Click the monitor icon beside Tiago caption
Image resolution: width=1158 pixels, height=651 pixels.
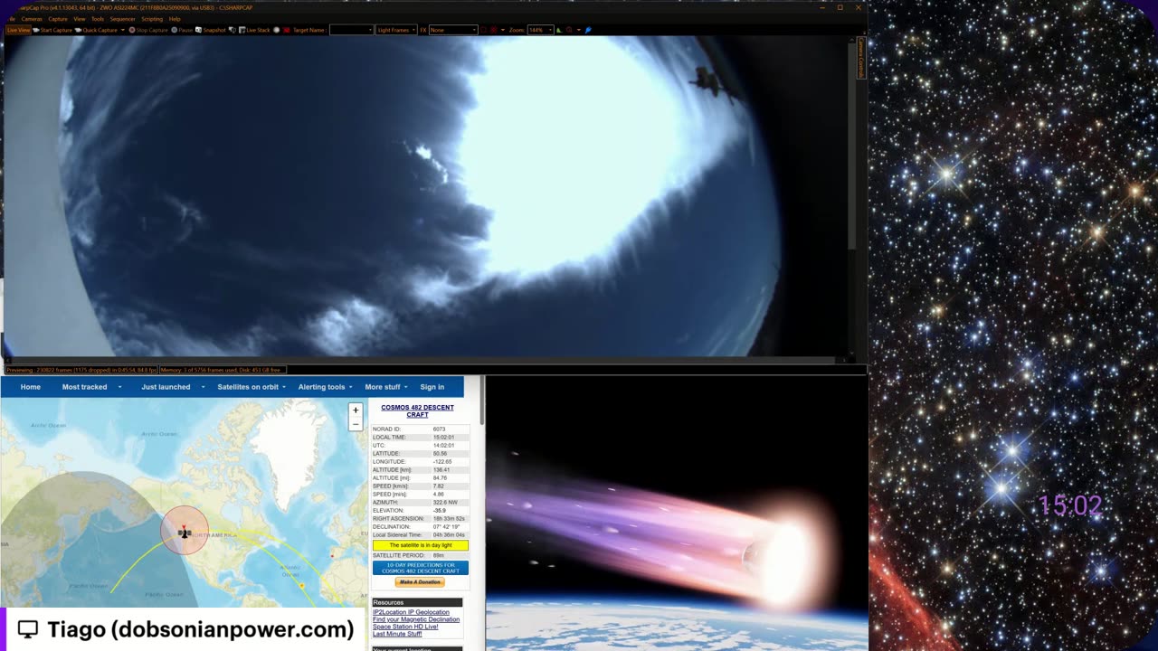(28, 629)
